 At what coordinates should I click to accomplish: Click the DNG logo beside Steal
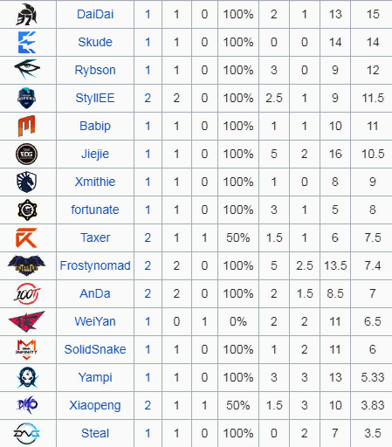pos(26,433)
